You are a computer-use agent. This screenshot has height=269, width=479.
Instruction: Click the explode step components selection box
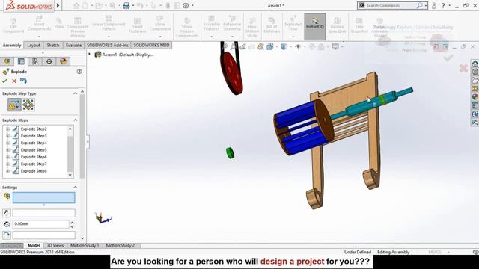point(43,197)
